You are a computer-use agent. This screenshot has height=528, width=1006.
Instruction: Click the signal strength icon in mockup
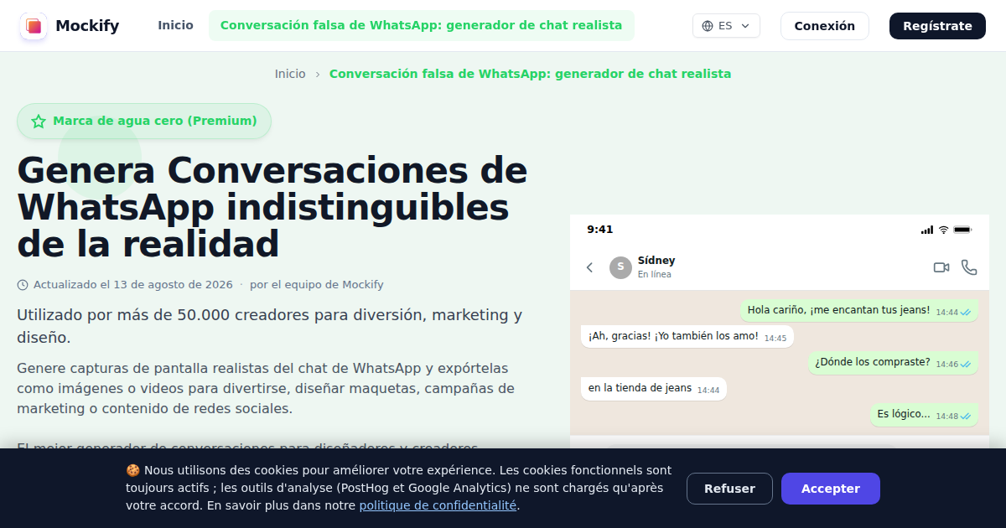927,230
